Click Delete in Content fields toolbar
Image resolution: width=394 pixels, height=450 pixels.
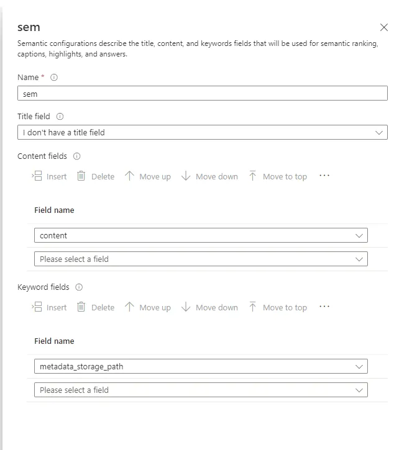(x=96, y=176)
